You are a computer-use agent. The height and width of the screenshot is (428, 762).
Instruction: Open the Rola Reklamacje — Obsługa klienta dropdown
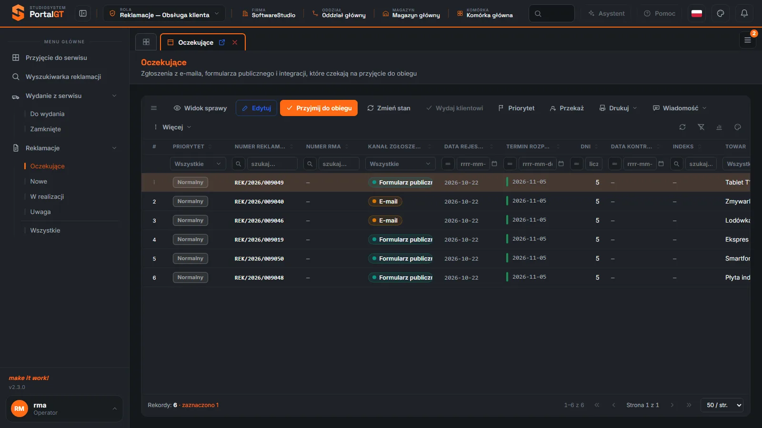(x=164, y=13)
